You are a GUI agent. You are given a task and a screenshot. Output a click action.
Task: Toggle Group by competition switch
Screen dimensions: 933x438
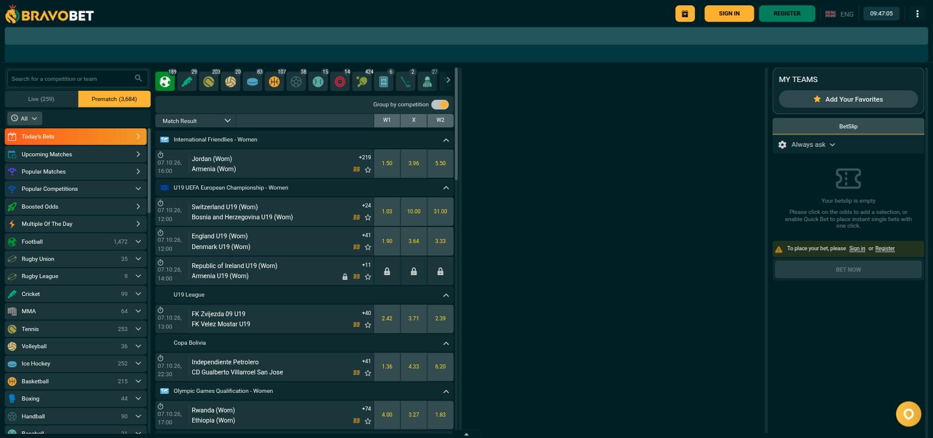click(440, 105)
